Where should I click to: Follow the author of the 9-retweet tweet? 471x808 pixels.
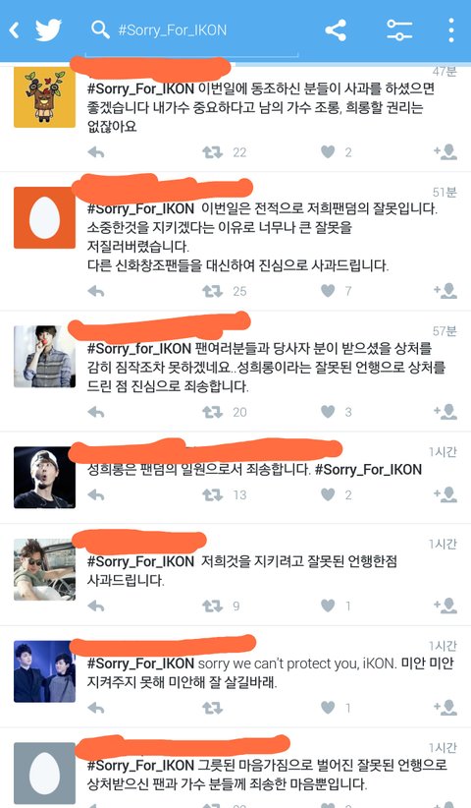coord(445,606)
